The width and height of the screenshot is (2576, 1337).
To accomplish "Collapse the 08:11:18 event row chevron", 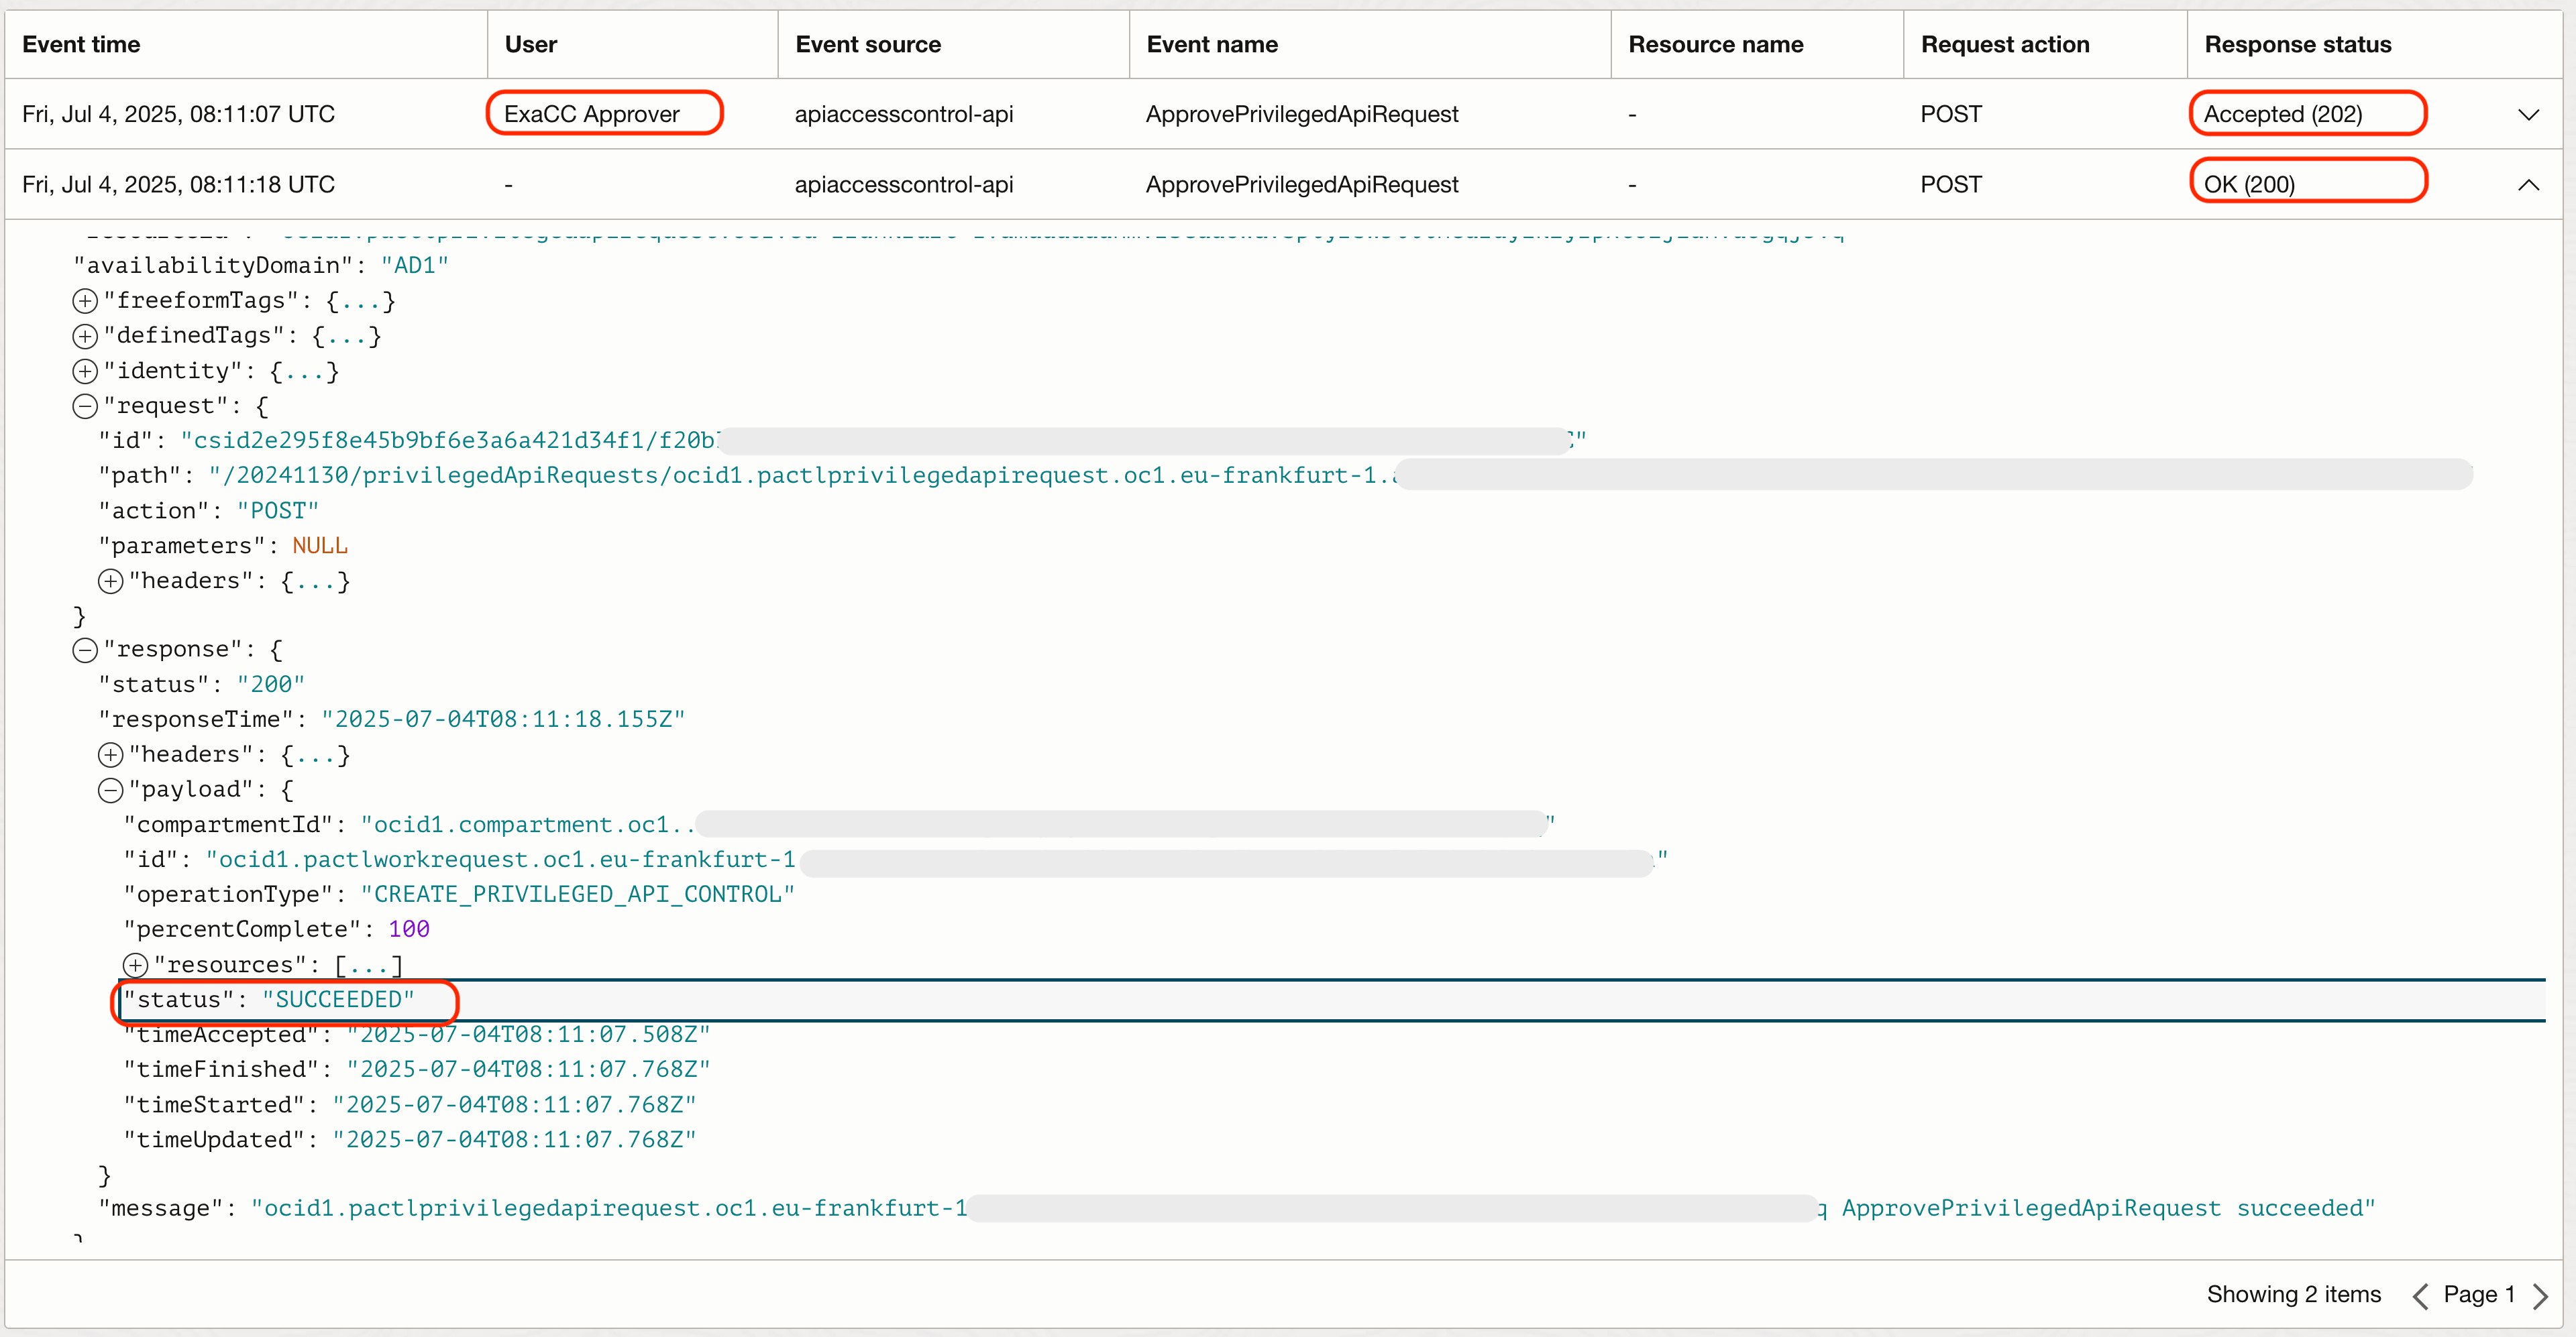I will pyautogui.click(x=2528, y=185).
